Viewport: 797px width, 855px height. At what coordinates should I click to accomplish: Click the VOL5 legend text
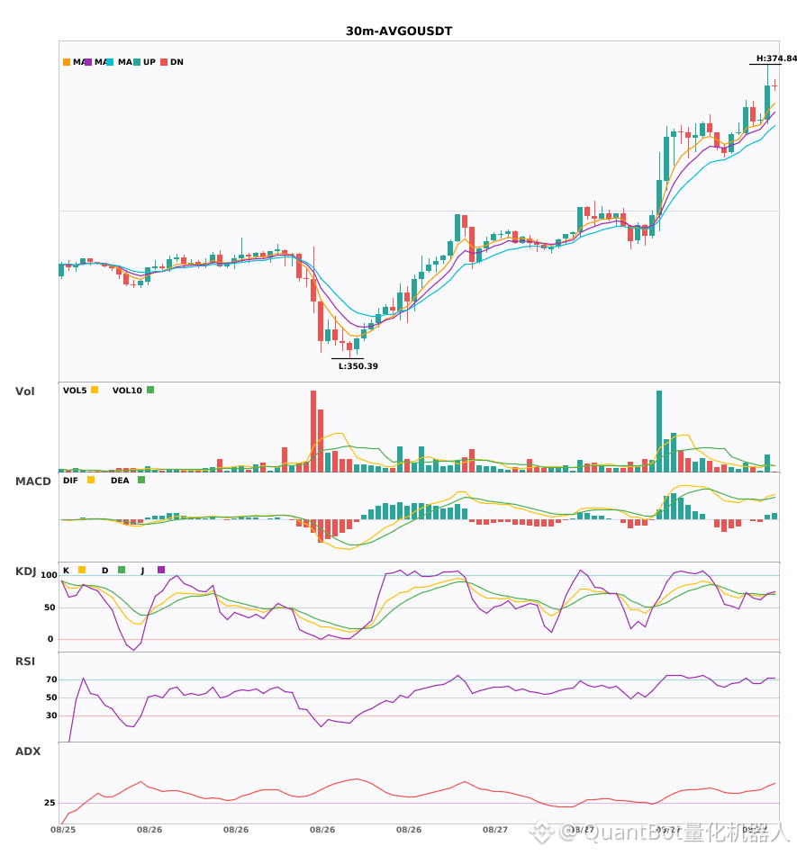tap(75, 391)
